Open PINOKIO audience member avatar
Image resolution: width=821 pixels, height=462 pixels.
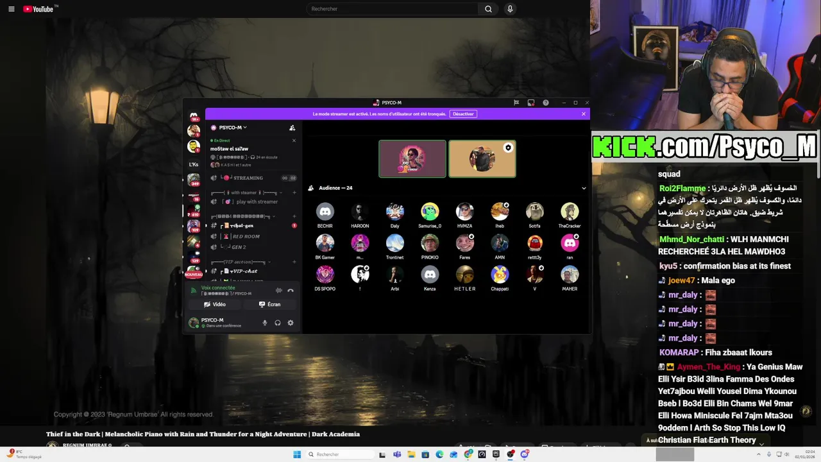(x=430, y=243)
